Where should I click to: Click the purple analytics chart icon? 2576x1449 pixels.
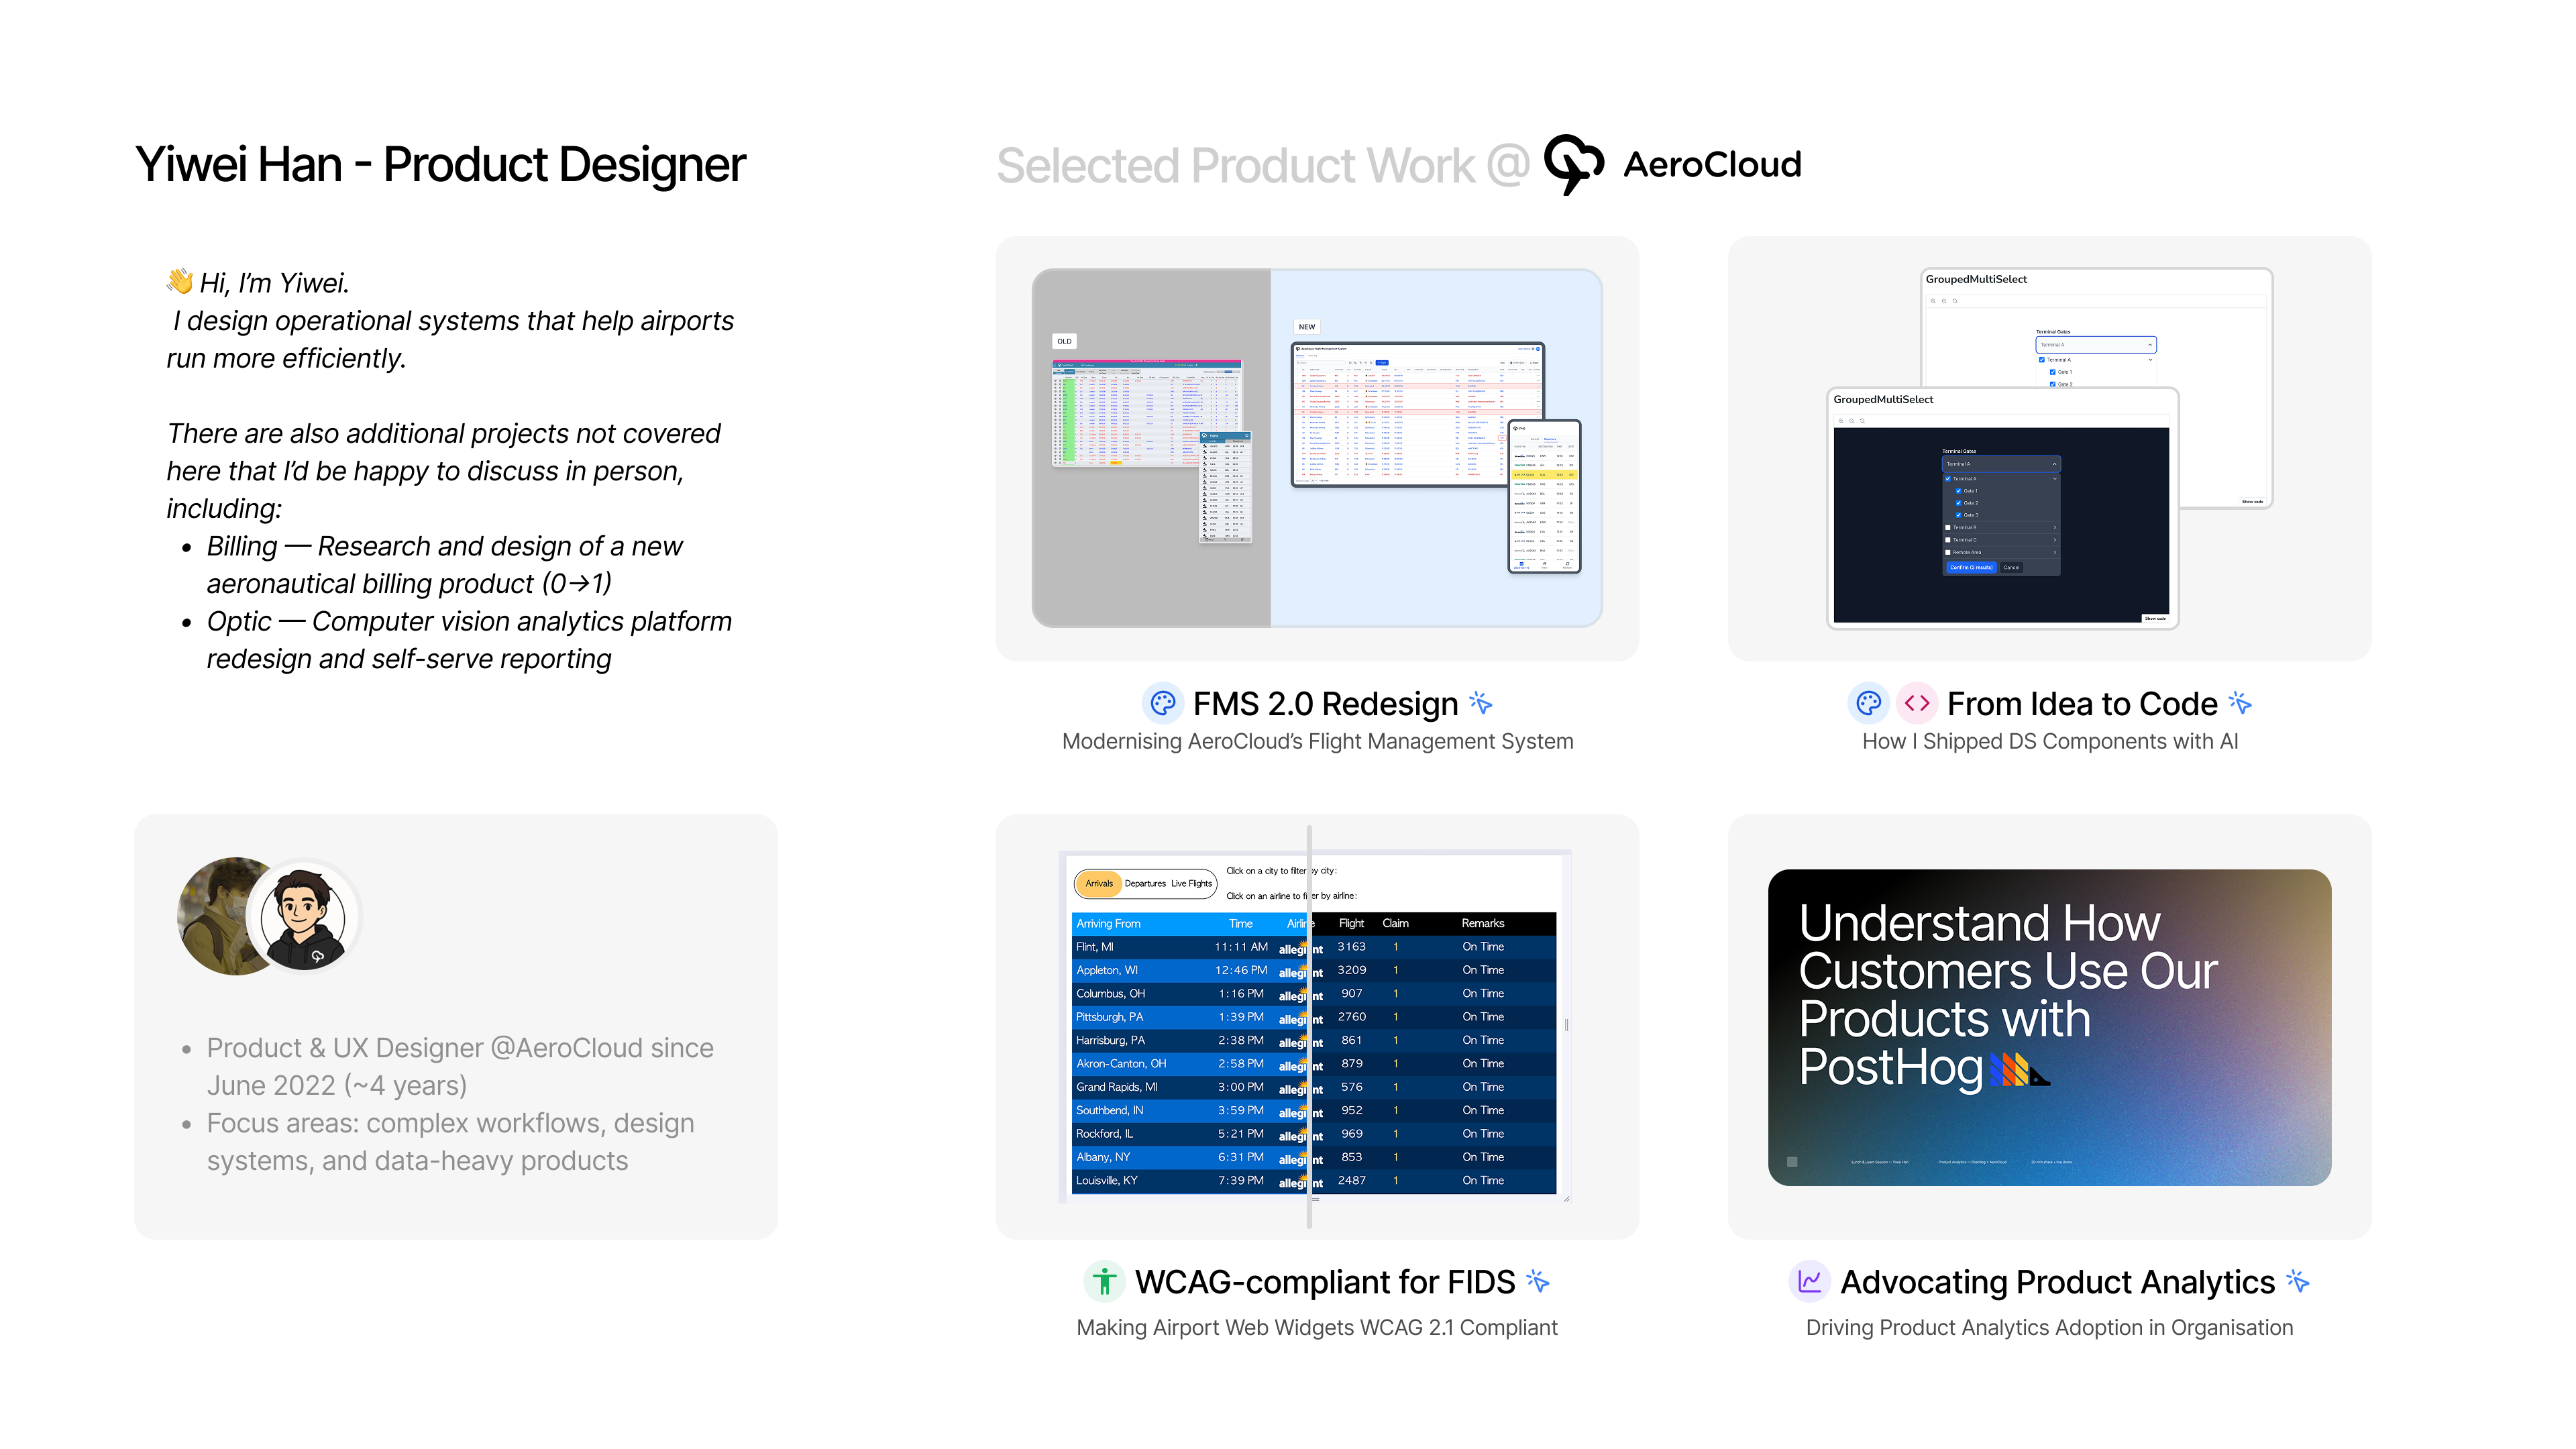tap(1809, 1282)
